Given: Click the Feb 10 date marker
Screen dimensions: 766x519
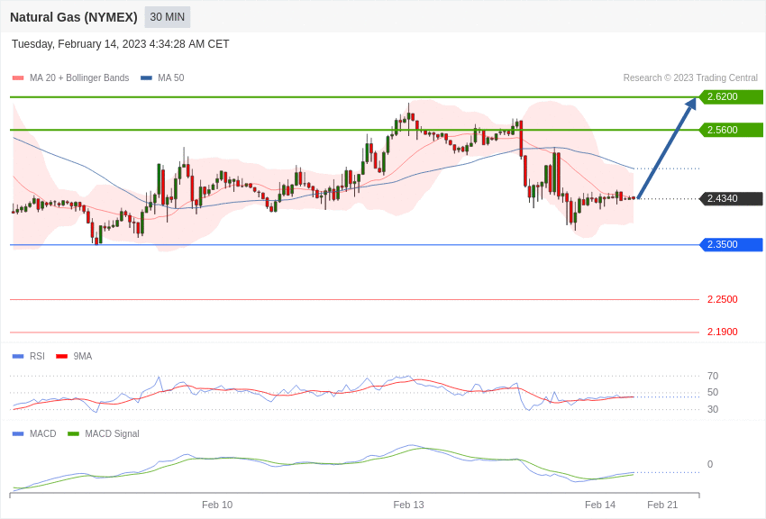Looking at the screenshot, I should coord(217,505).
